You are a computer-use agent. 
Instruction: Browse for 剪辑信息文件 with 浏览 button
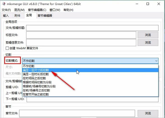tap(148, 43)
